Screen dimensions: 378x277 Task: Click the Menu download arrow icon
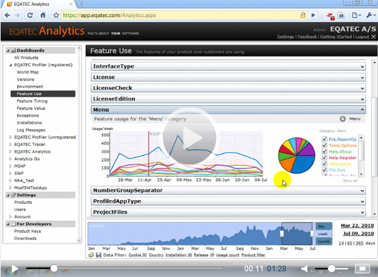tap(343, 119)
